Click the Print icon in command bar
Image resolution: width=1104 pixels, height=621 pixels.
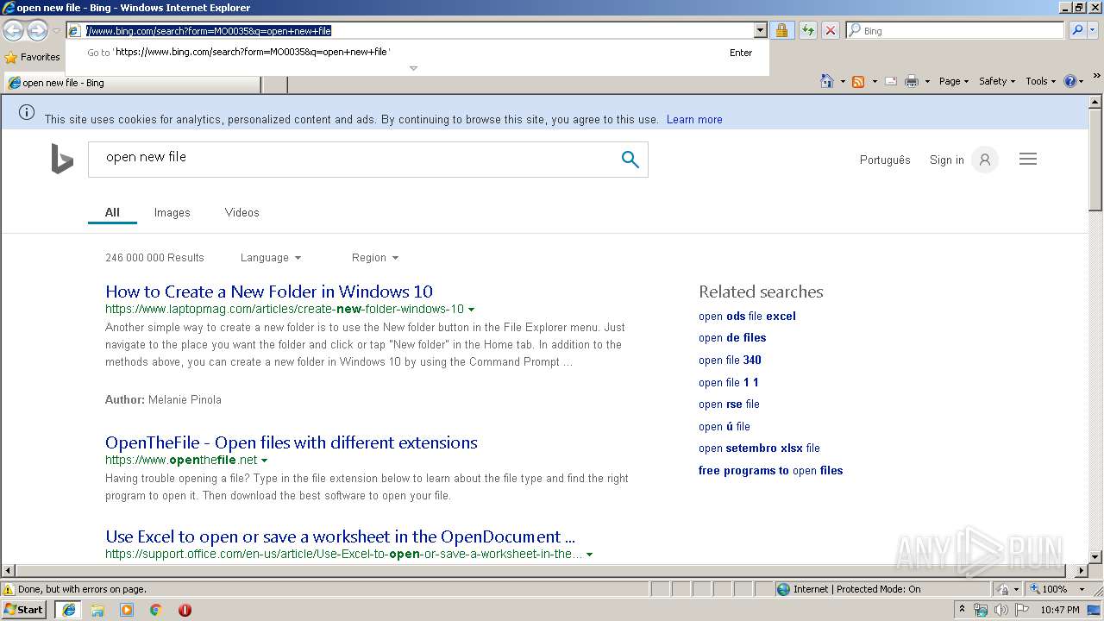[x=911, y=81]
